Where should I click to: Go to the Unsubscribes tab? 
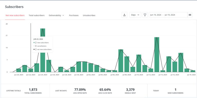click(x=89, y=15)
